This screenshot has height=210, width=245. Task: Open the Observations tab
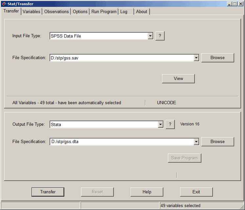coord(56,11)
